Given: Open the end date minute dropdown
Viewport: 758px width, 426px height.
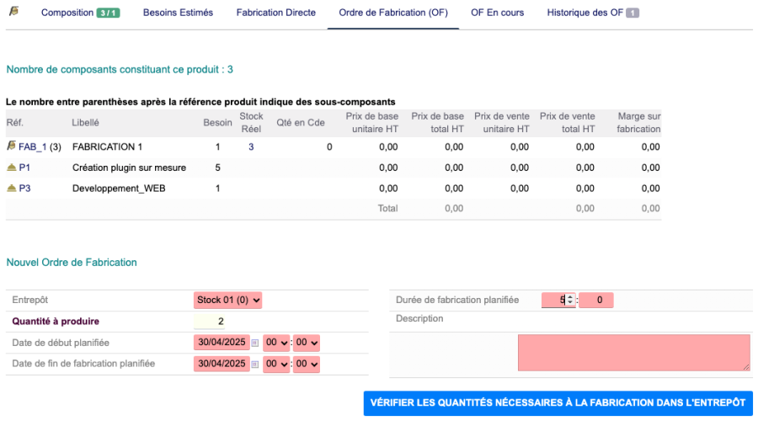Looking at the screenshot, I should pyautogui.click(x=307, y=365).
